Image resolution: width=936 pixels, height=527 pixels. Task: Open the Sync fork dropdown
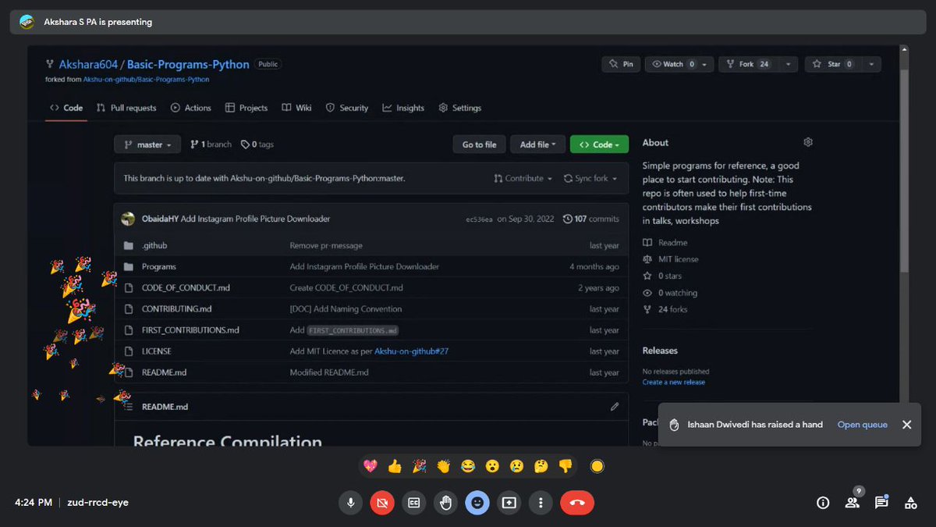click(590, 178)
